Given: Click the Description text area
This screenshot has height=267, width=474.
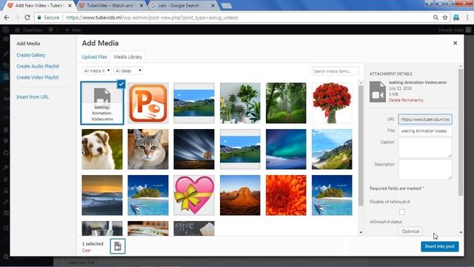Looking at the screenshot, I should (425, 170).
